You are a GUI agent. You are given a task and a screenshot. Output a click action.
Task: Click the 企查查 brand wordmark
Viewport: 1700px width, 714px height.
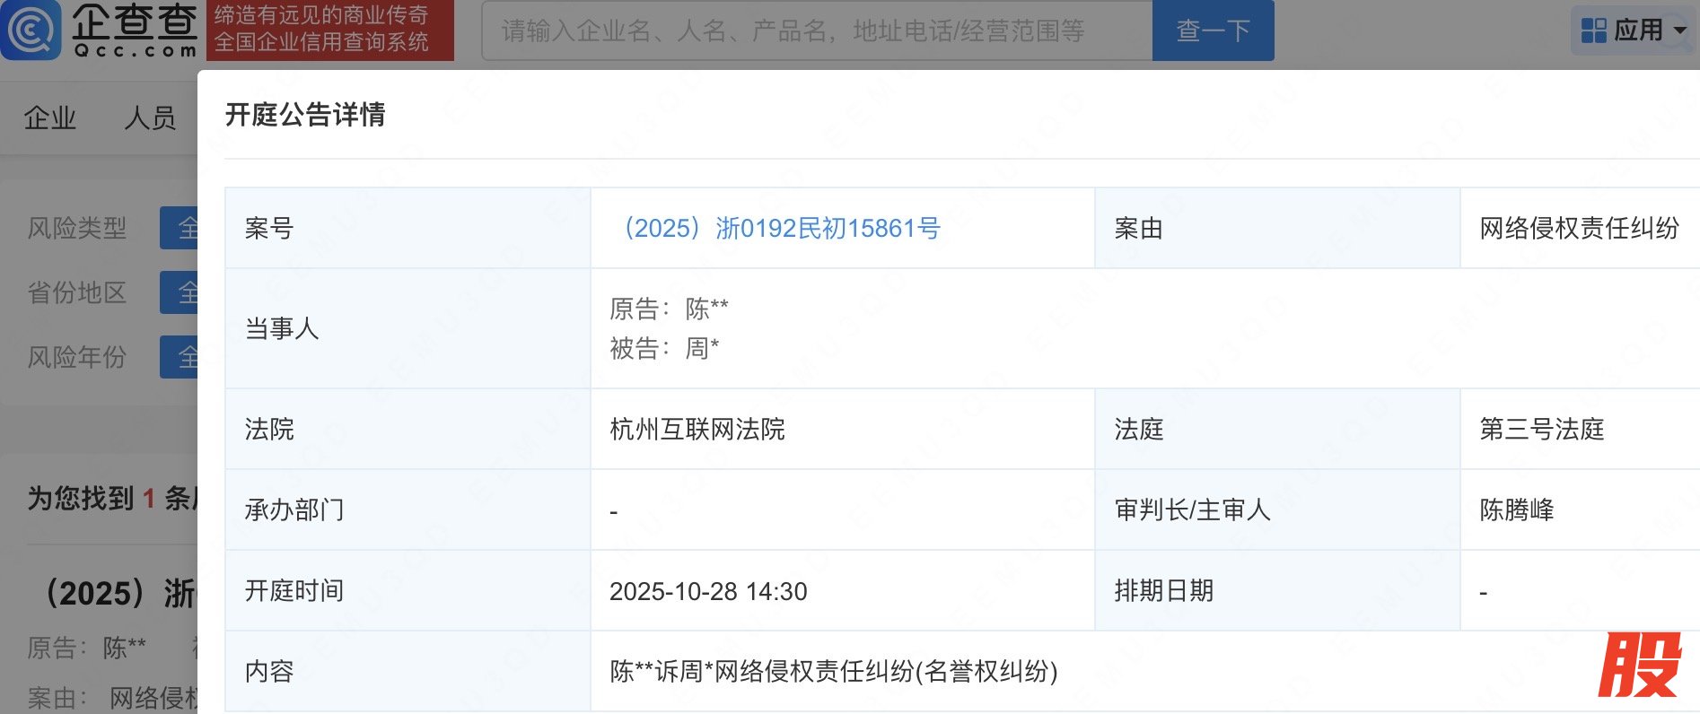(135, 30)
